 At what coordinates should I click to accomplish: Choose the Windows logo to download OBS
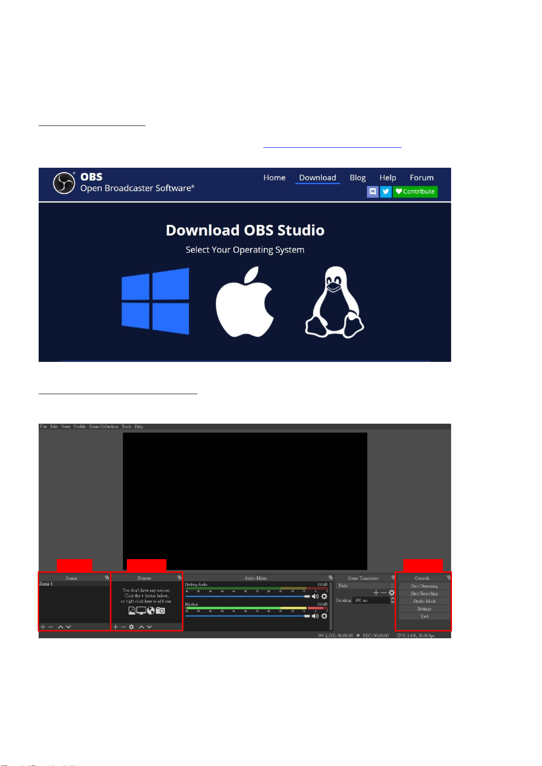point(155,301)
